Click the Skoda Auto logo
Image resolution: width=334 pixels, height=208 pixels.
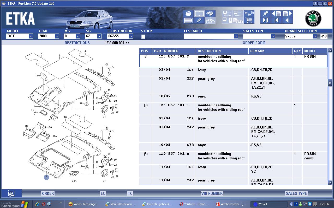tap(313, 19)
